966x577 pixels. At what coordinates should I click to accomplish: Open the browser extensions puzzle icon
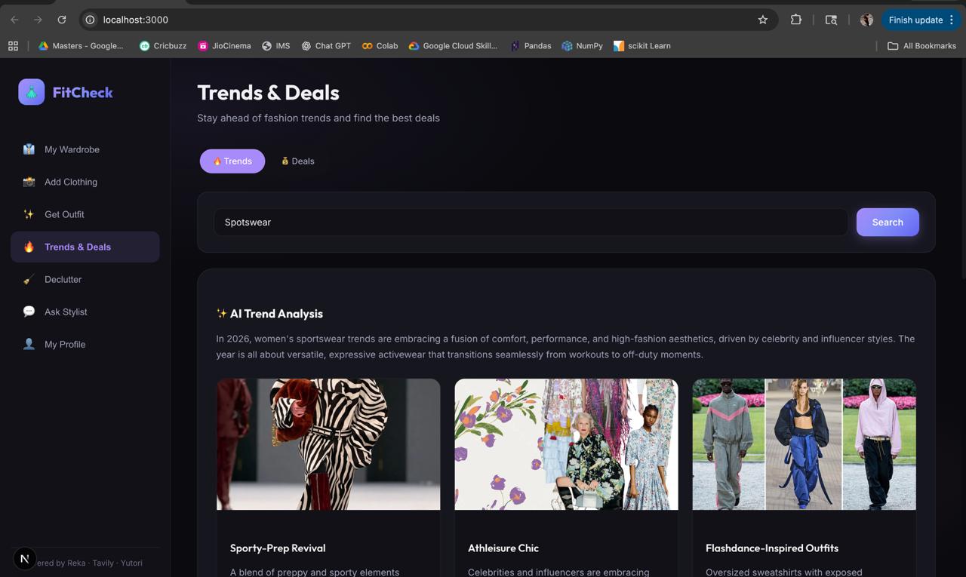[795, 20]
